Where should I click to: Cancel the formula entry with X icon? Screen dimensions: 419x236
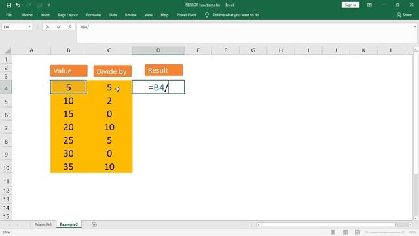tap(48, 27)
